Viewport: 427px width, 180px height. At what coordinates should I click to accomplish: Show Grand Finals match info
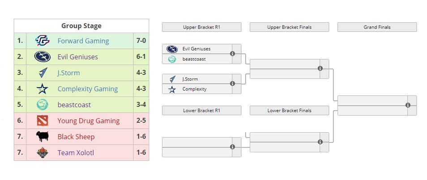click(408, 105)
